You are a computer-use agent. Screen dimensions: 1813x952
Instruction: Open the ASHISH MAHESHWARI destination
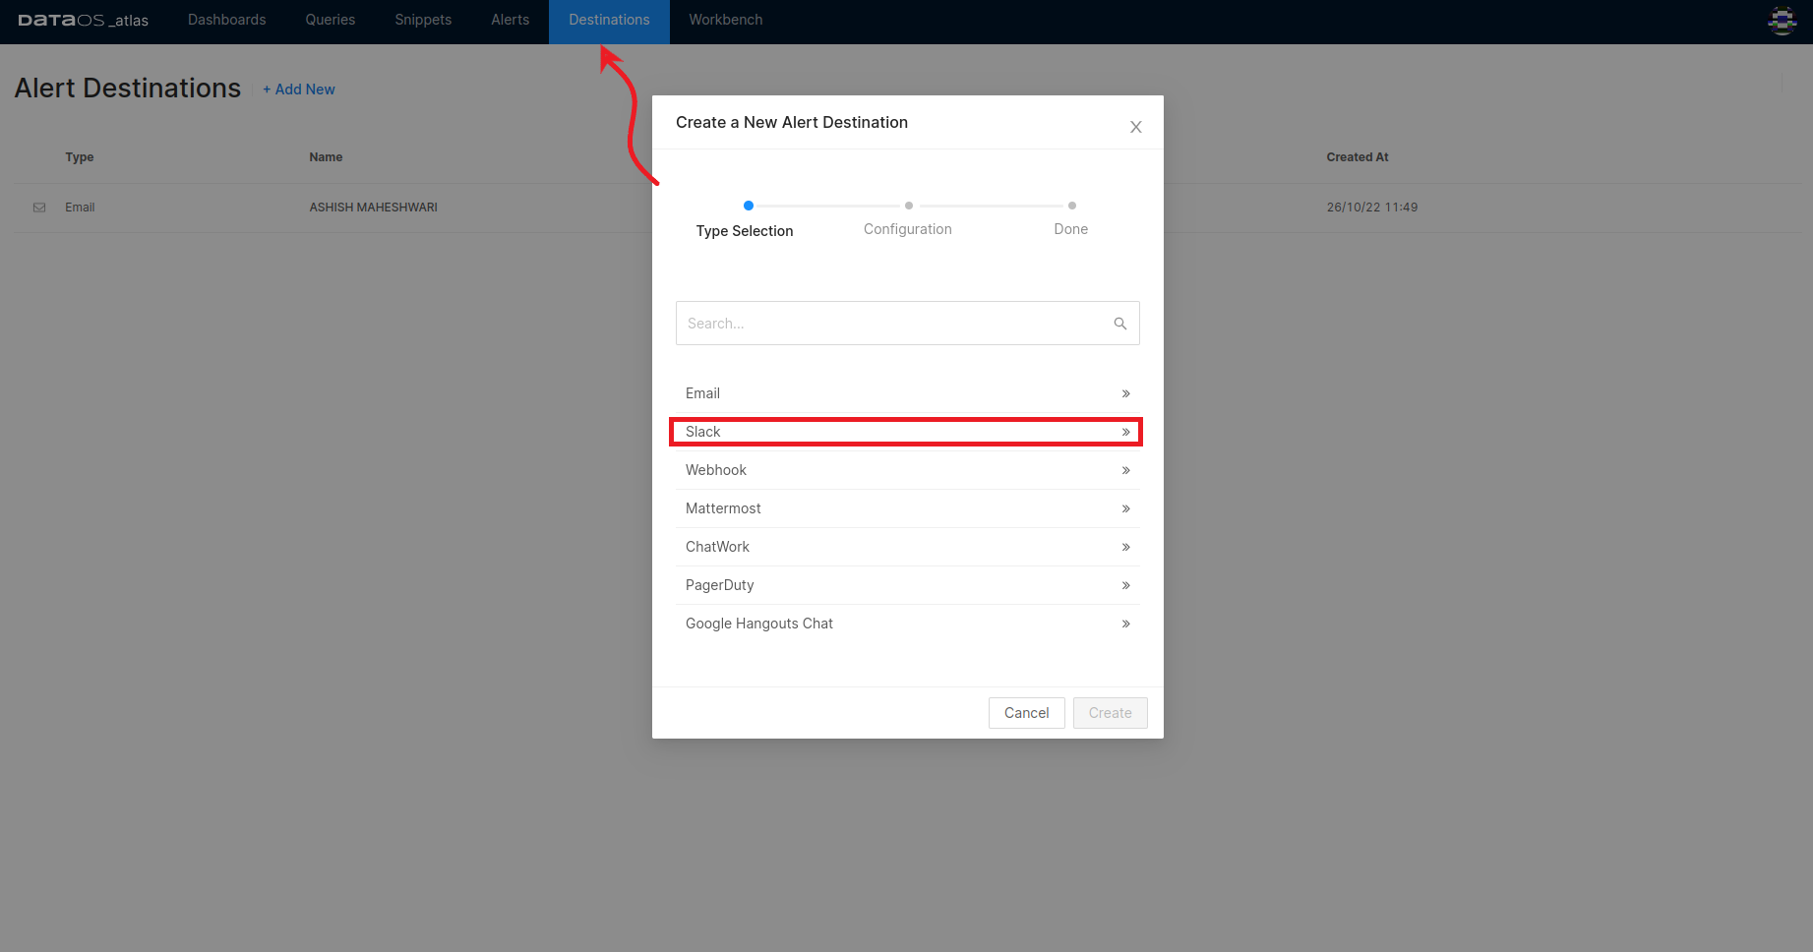374,208
